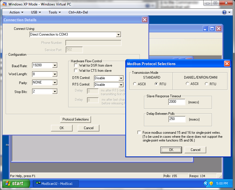The height and width of the screenshot is (190, 235).
Task: Close the Connection Details dialog
Action: (145, 20)
